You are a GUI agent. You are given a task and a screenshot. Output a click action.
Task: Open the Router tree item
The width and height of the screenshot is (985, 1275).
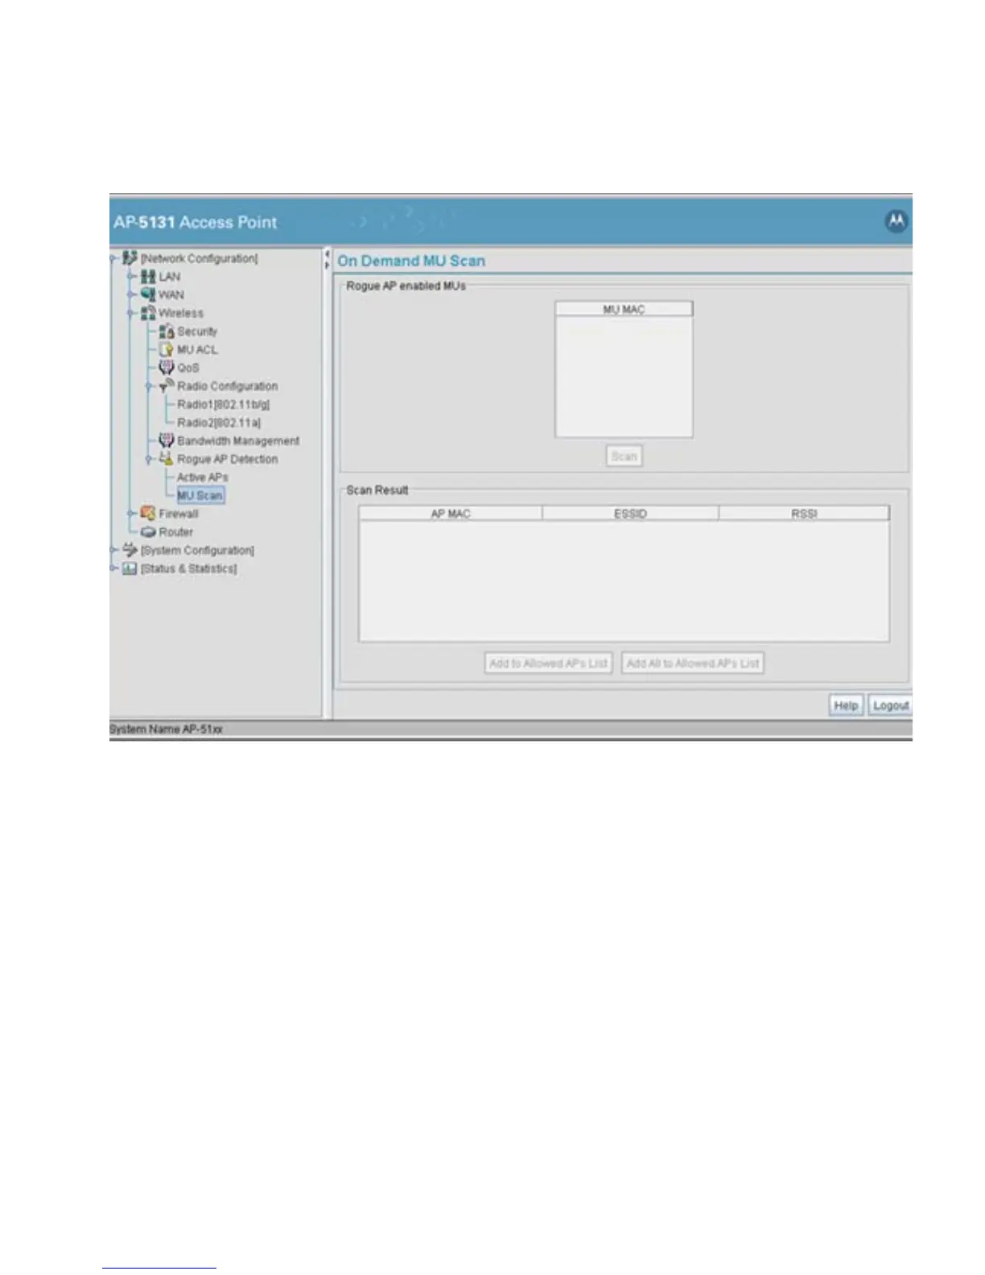175,532
